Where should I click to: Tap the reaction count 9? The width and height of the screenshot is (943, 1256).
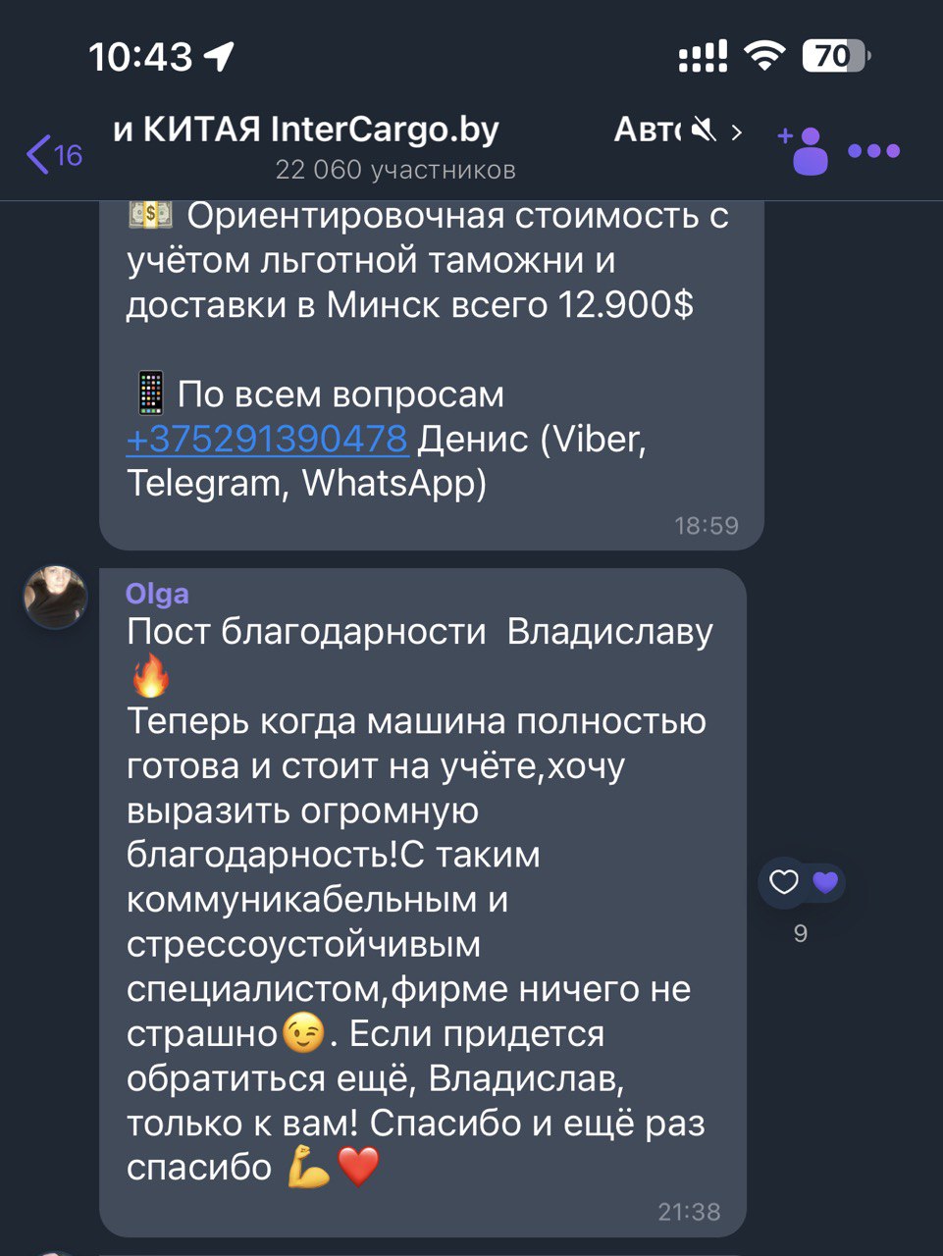(x=801, y=933)
